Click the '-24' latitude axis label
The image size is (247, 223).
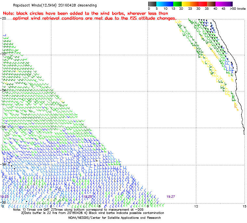3,90
